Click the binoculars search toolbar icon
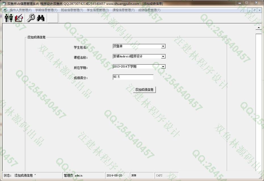The height and width of the screenshot is (181, 264). [41, 18]
